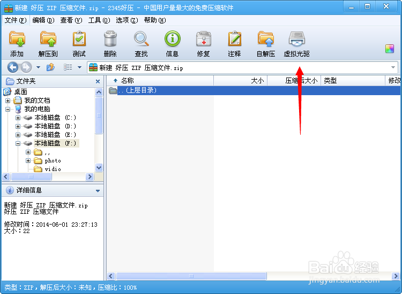Sort by 大小 column header

tap(241, 81)
